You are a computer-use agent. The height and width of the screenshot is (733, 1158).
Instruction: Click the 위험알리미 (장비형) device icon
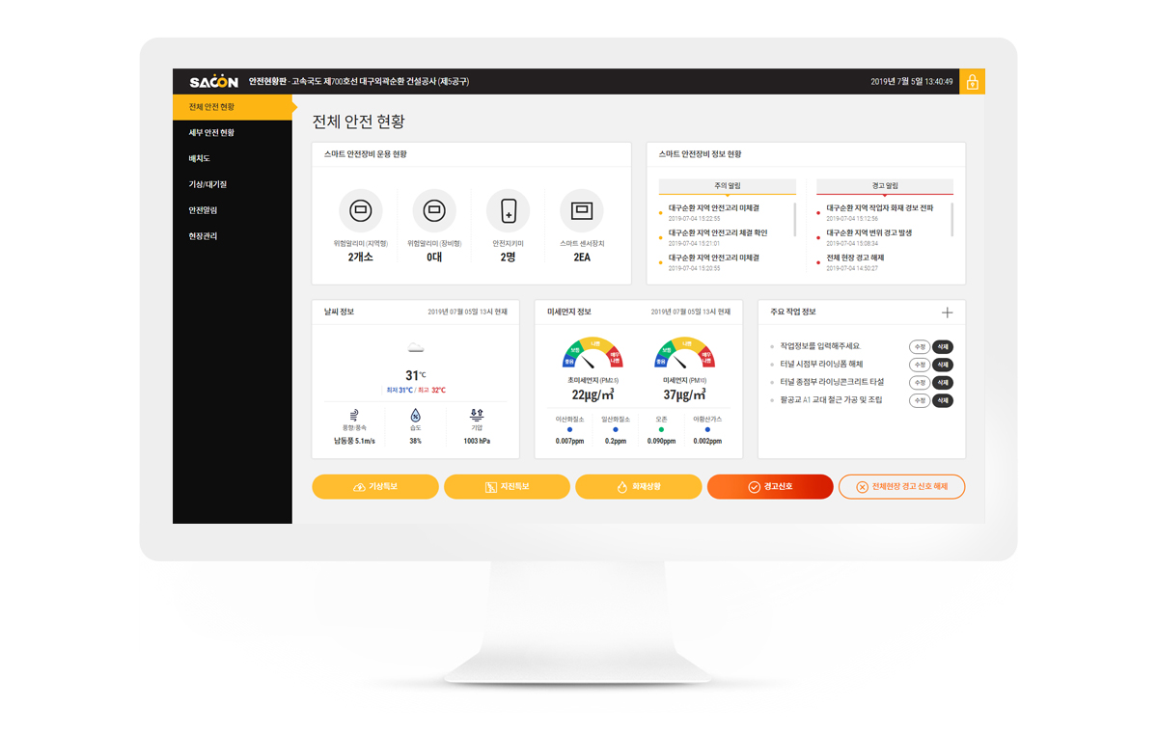click(434, 210)
